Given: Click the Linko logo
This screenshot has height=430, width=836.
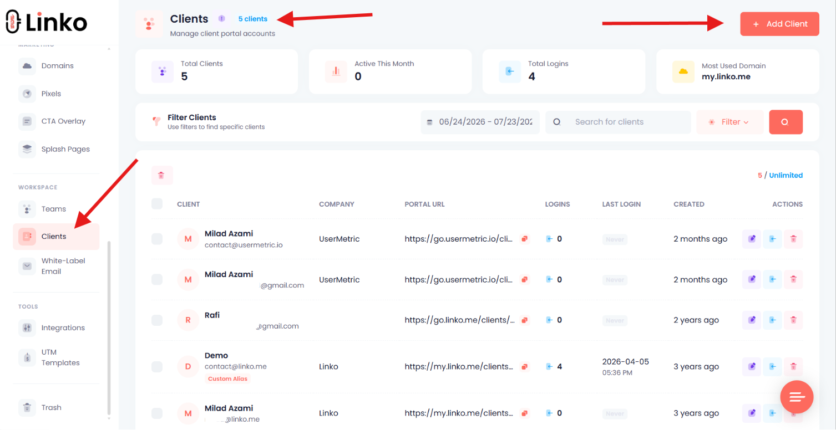Looking at the screenshot, I should pos(46,22).
